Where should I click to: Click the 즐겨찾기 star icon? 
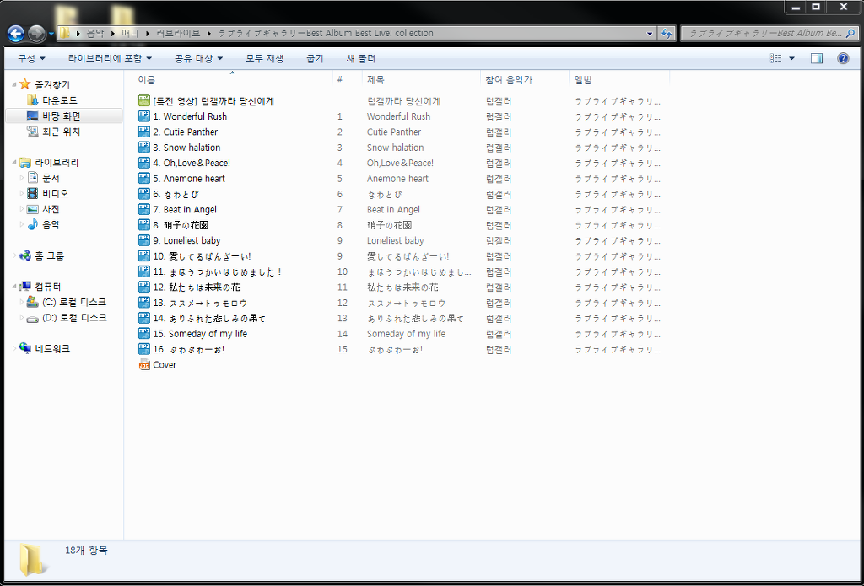24,84
